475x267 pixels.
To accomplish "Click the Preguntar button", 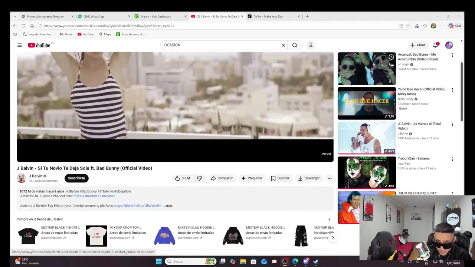I will pyautogui.click(x=252, y=178).
